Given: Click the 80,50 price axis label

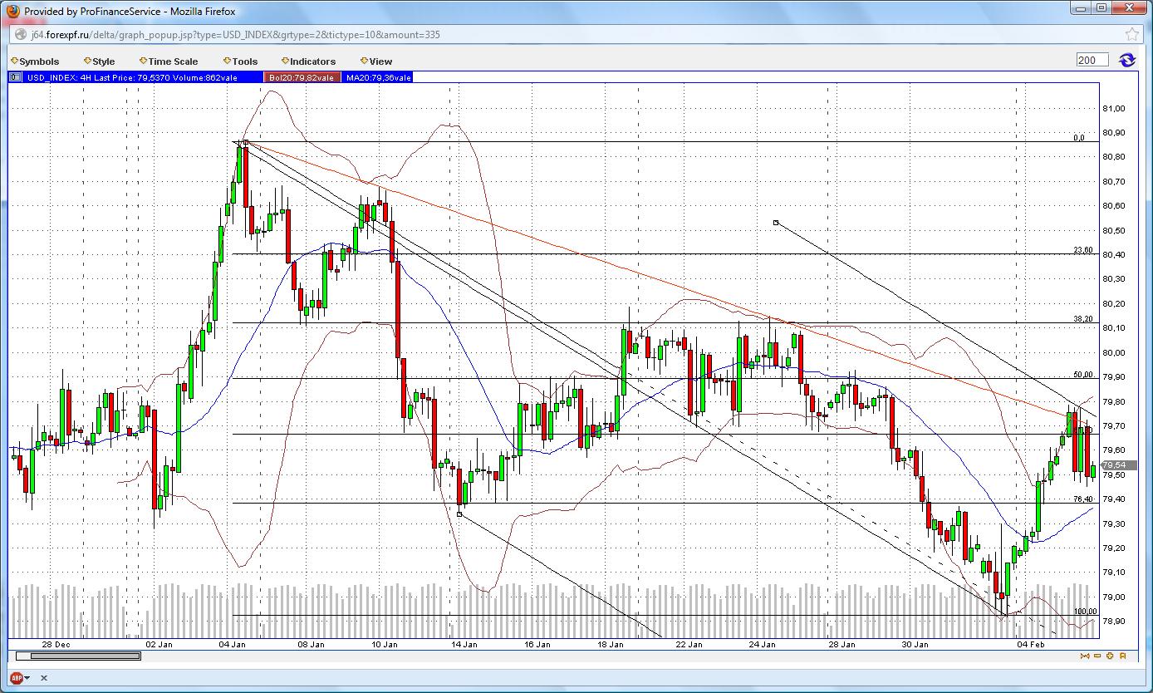Looking at the screenshot, I should [1114, 231].
